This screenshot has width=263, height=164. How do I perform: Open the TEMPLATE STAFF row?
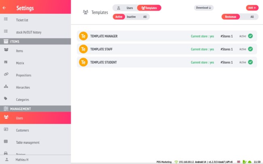click(167, 49)
